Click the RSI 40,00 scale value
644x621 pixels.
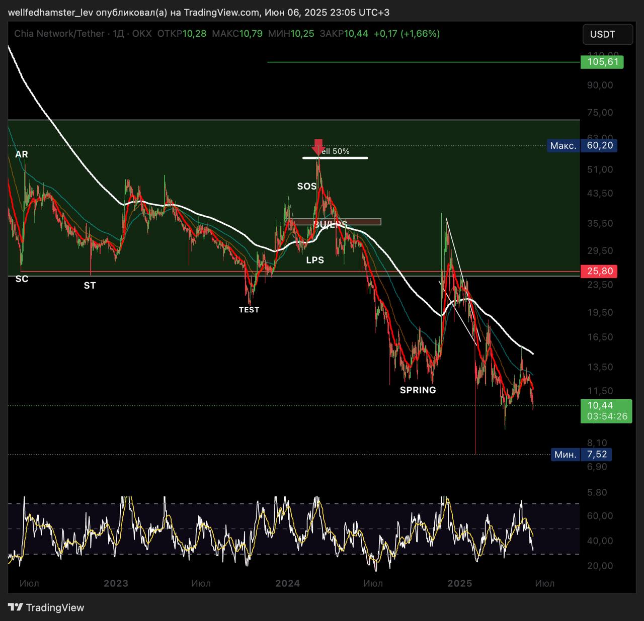(600, 541)
